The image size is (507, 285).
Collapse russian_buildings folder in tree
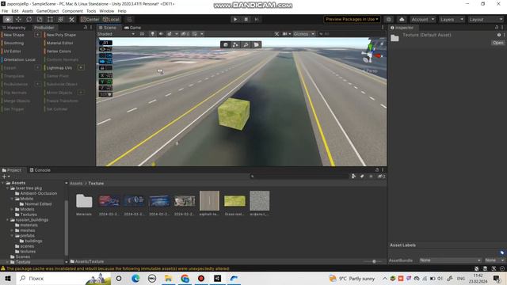click(x=8, y=220)
